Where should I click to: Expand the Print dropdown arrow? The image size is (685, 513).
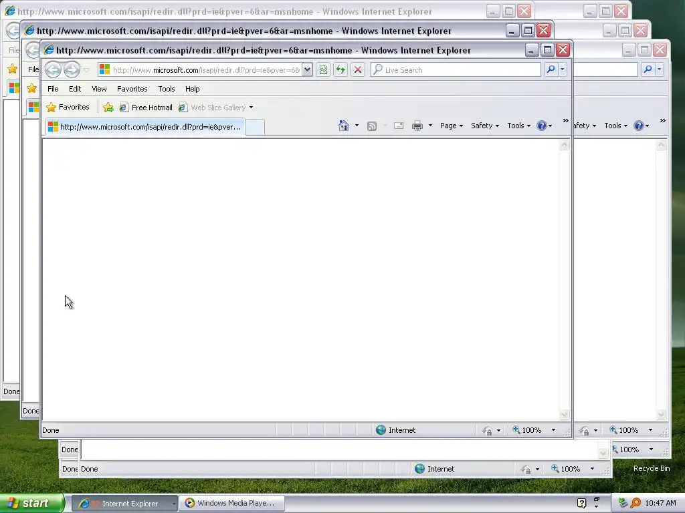coord(430,126)
